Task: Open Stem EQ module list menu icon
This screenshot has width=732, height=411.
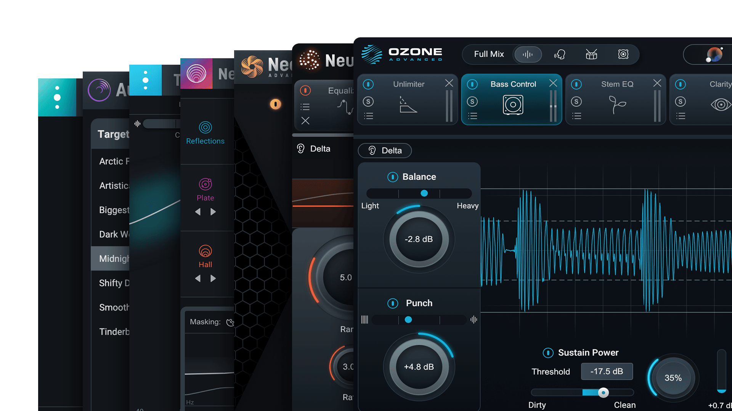Action: coord(576,116)
